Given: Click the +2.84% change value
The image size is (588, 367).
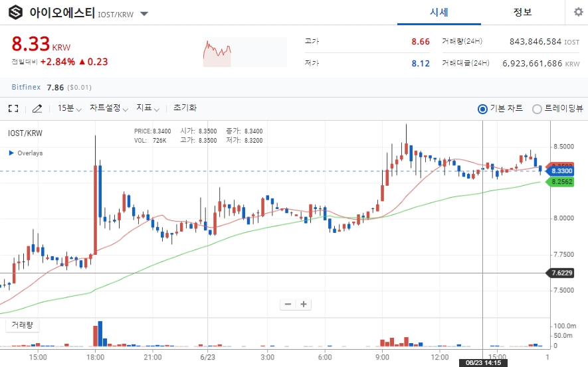Looking at the screenshot, I should tap(58, 62).
